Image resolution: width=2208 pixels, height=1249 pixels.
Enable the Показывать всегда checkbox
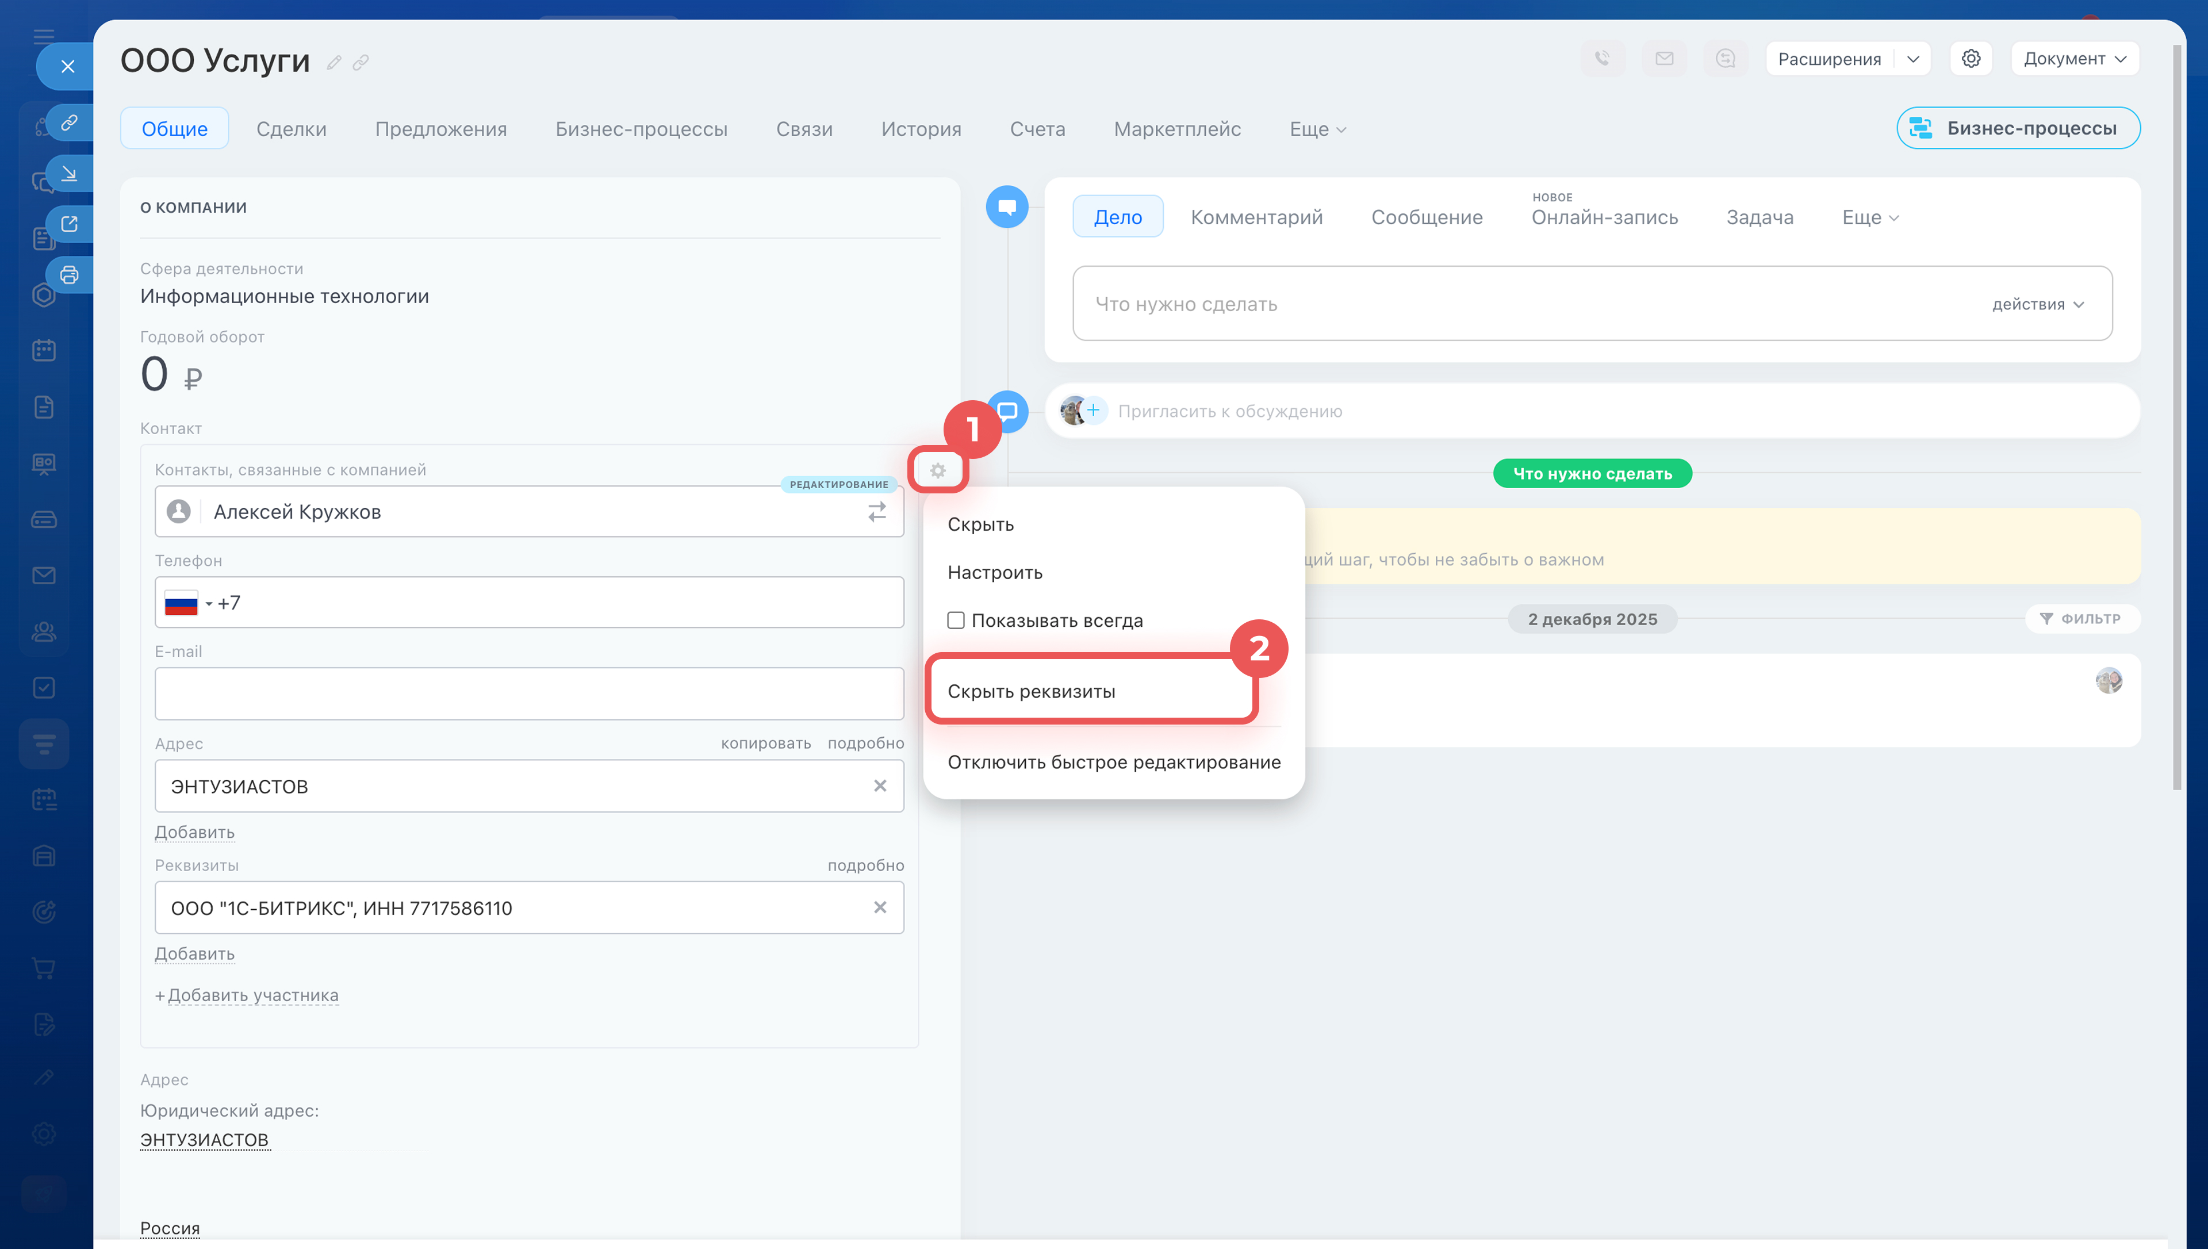click(x=956, y=620)
